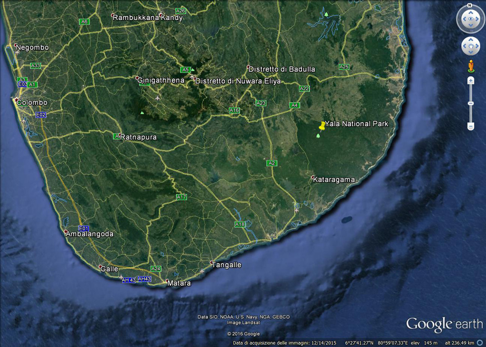The image size is (486, 347).
Task: Select the orange Street View pegman
Action: point(471,66)
